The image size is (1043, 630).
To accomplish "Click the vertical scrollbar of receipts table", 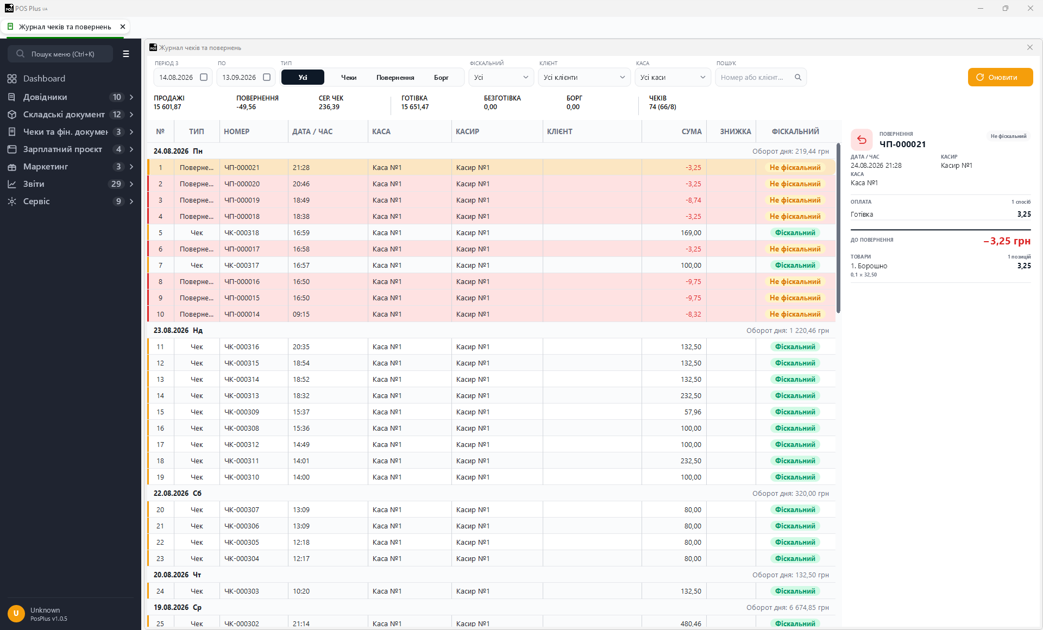I will tap(838, 228).
